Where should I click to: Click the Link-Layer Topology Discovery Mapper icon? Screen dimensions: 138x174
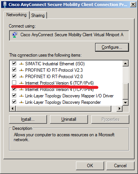point(21,96)
